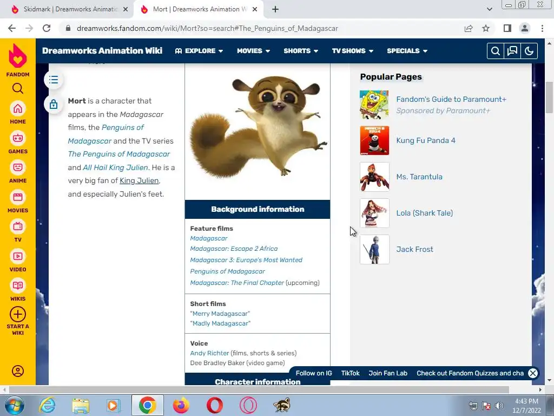
Task: Open the Chrome tab search dropdown arrow
Action: coord(489,10)
